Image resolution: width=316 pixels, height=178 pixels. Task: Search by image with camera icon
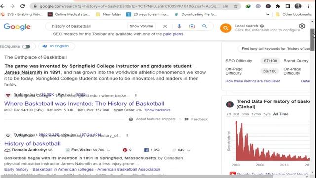pos(192,26)
